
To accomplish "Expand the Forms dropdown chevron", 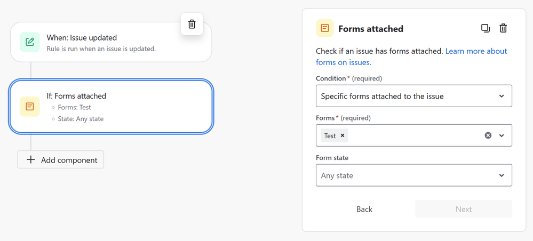I will (x=502, y=135).
